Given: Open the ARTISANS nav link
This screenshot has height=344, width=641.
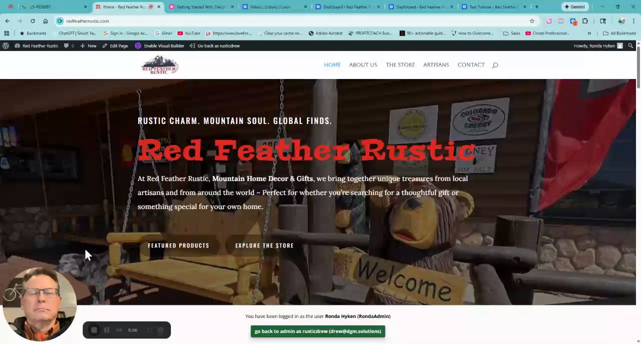Looking at the screenshot, I should point(436,65).
